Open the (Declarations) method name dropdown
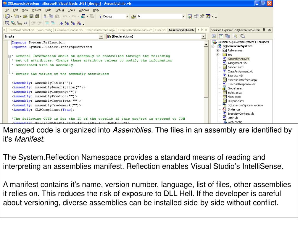303x227 pixels. (x=204, y=36)
